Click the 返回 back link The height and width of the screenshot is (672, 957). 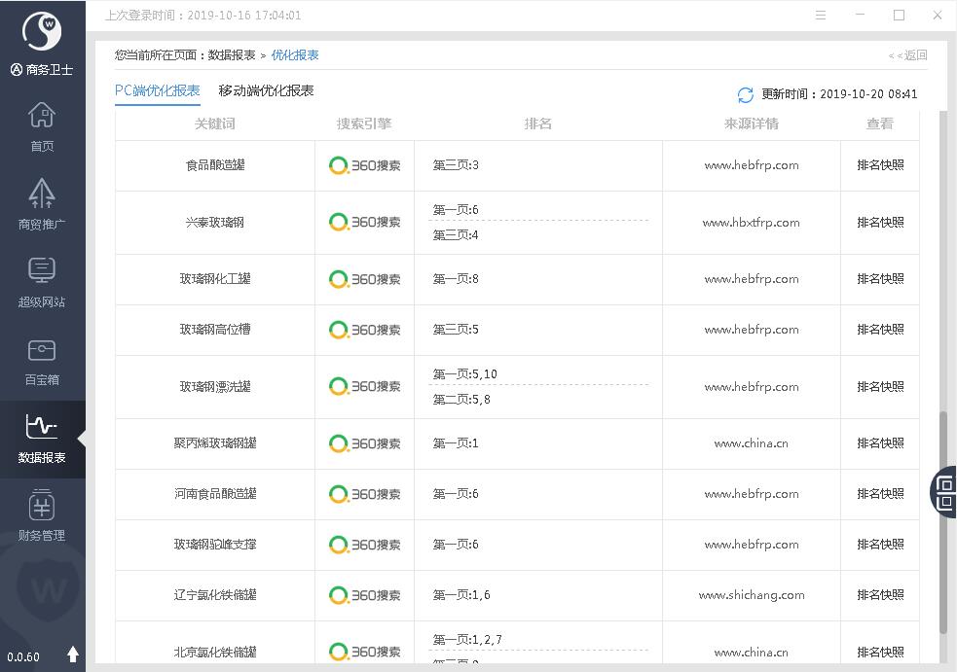(x=908, y=55)
